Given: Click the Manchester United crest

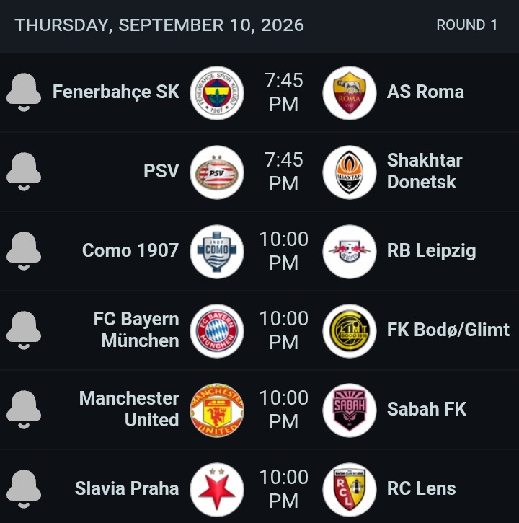Looking at the screenshot, I should point(217,410).
